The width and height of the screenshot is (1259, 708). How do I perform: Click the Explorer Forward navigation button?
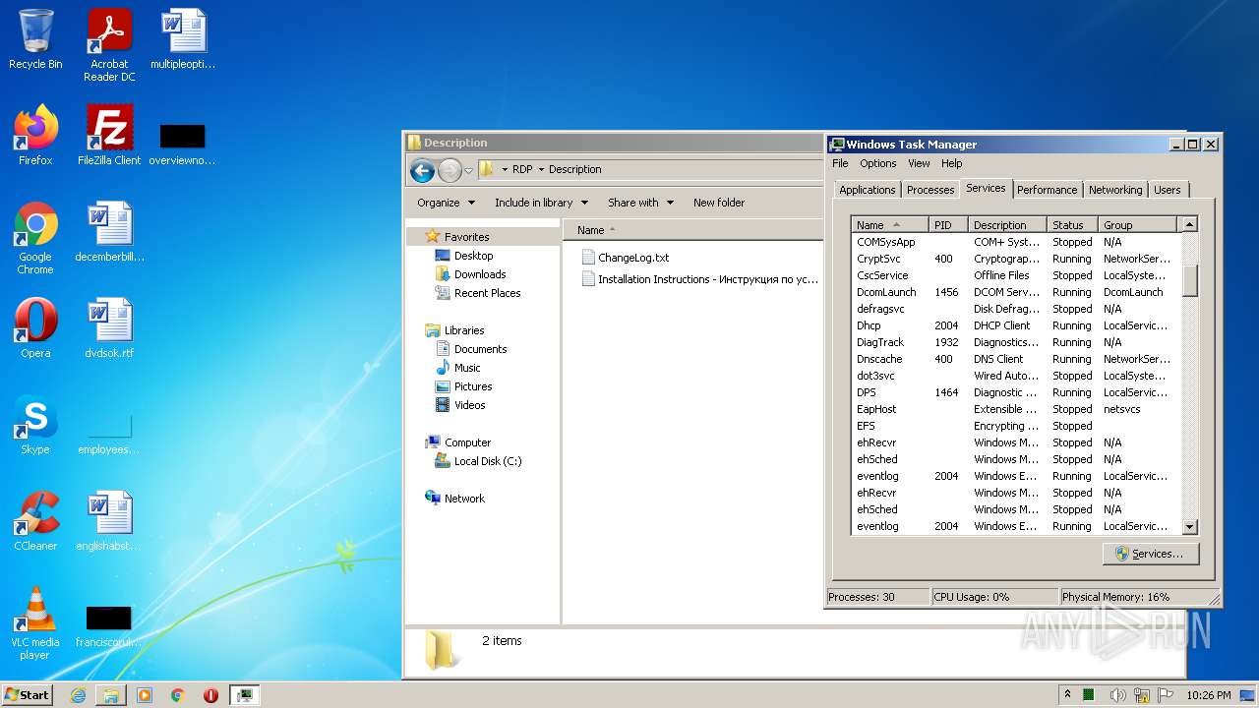(x=450, y=170)
